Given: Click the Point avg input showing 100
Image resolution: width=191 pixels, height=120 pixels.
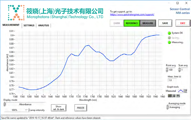Looking at the screenshot, I should 172,70.
